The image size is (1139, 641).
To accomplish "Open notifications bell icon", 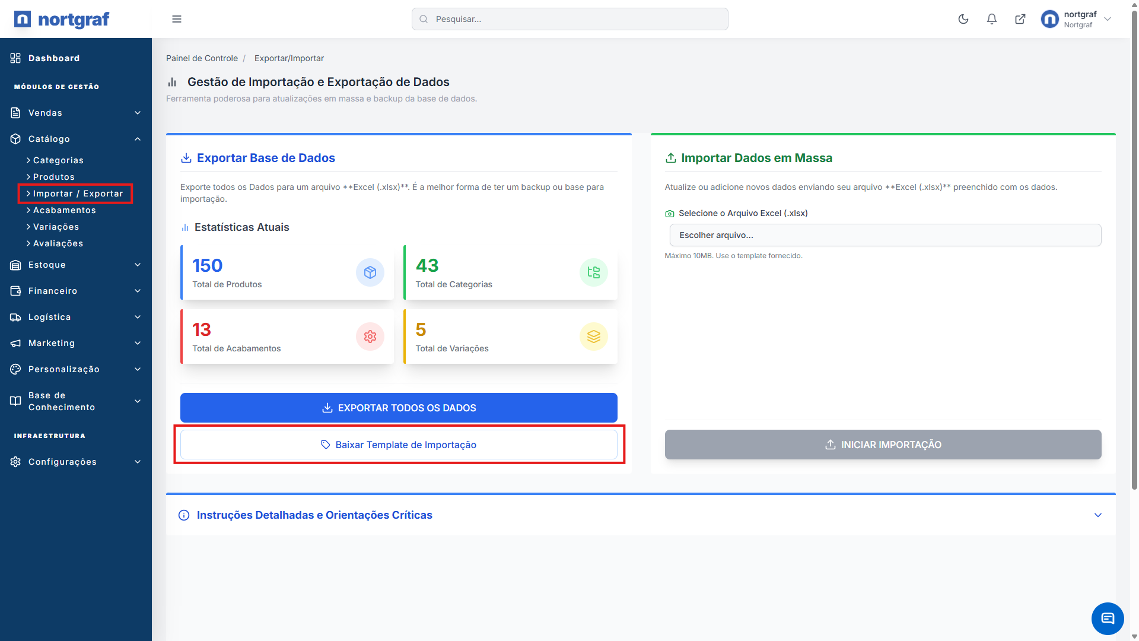I will pos(992,19).
